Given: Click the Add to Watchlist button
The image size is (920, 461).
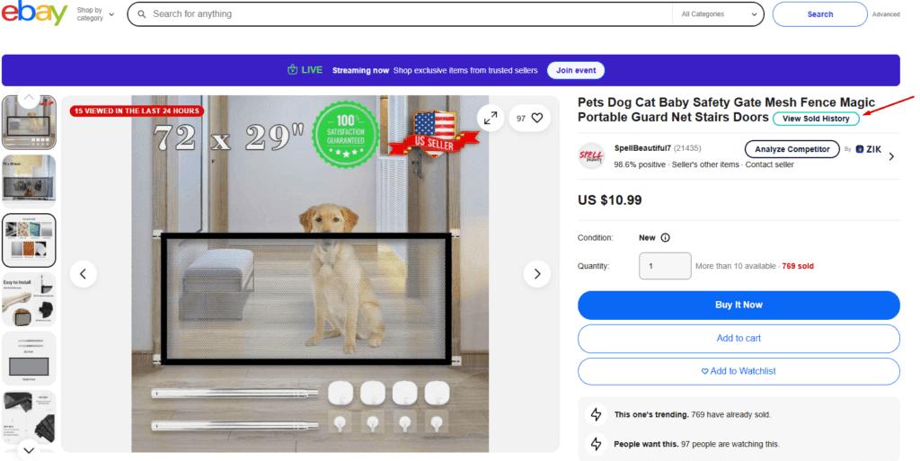Looking at the screenshot, I should [739, 371].
